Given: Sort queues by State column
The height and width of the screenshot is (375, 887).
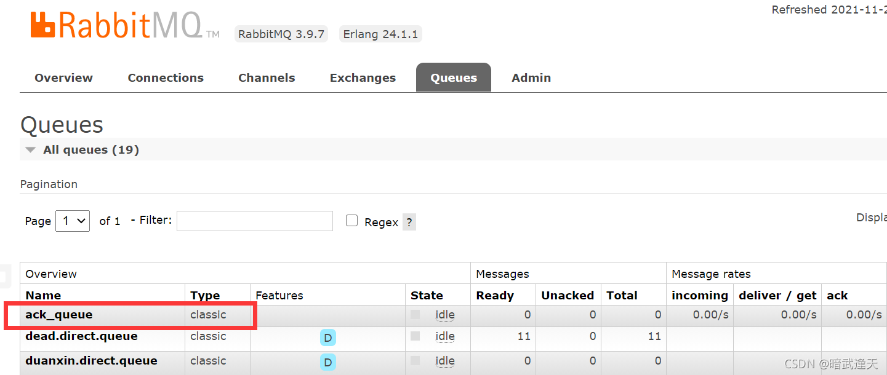Looking at the screenshot, I should pyautogui.click(x=427, y=296).
